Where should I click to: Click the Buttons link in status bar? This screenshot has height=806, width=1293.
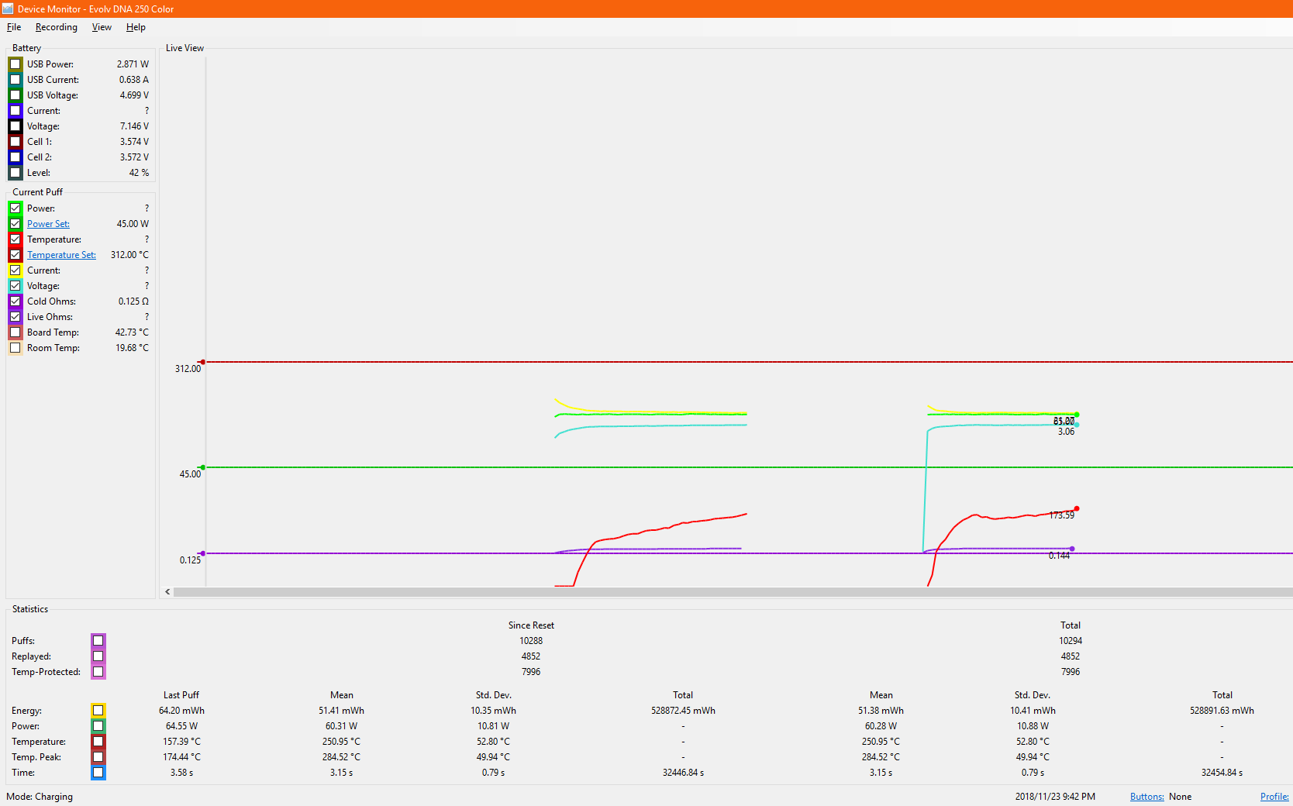1146,797
